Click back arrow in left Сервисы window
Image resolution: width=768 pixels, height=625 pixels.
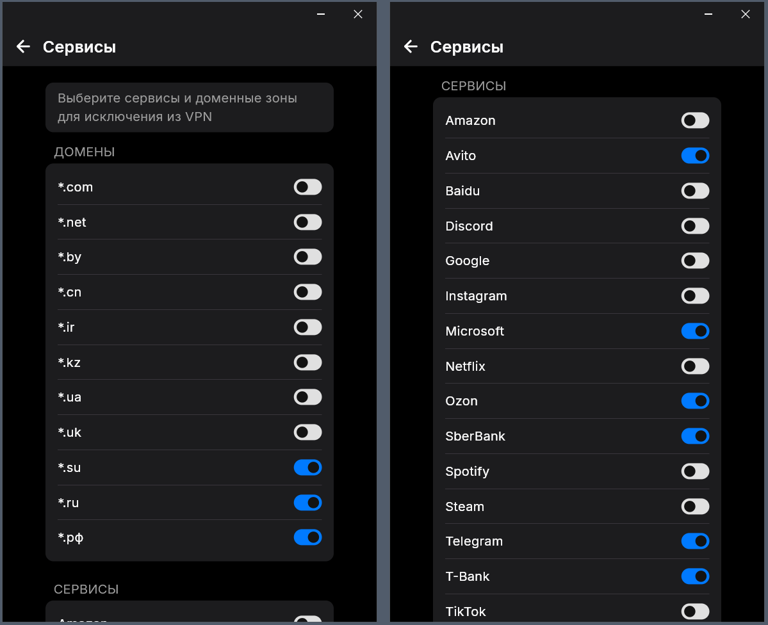coord(23,47)
